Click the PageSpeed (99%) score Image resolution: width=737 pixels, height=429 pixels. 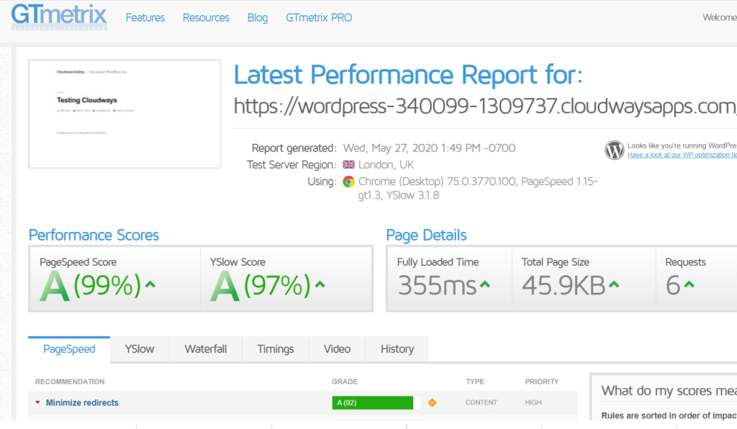(x=107, y=286)
